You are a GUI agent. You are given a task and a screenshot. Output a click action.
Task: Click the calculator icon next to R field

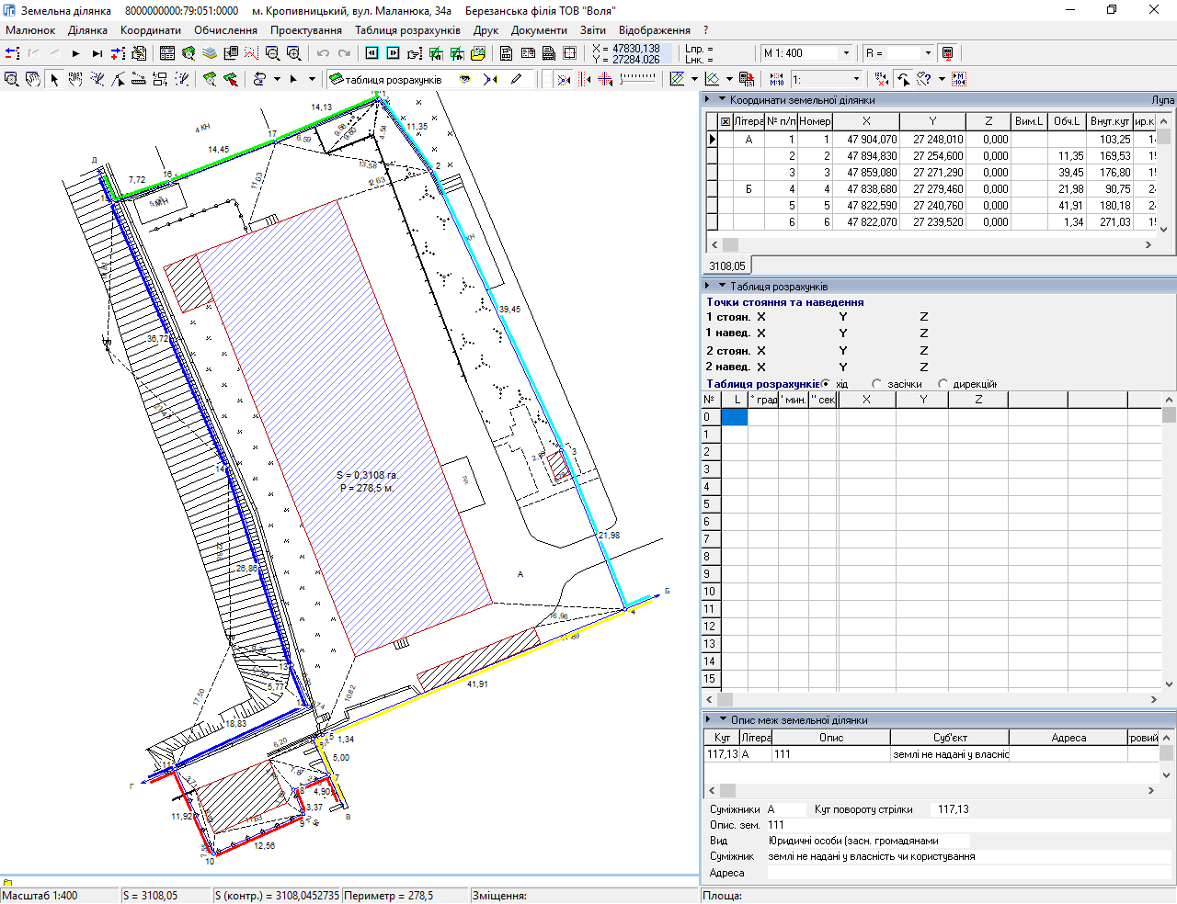tap(948, 53)
